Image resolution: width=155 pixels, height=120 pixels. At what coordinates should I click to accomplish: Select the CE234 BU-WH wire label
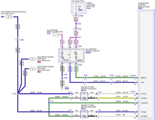122,111
